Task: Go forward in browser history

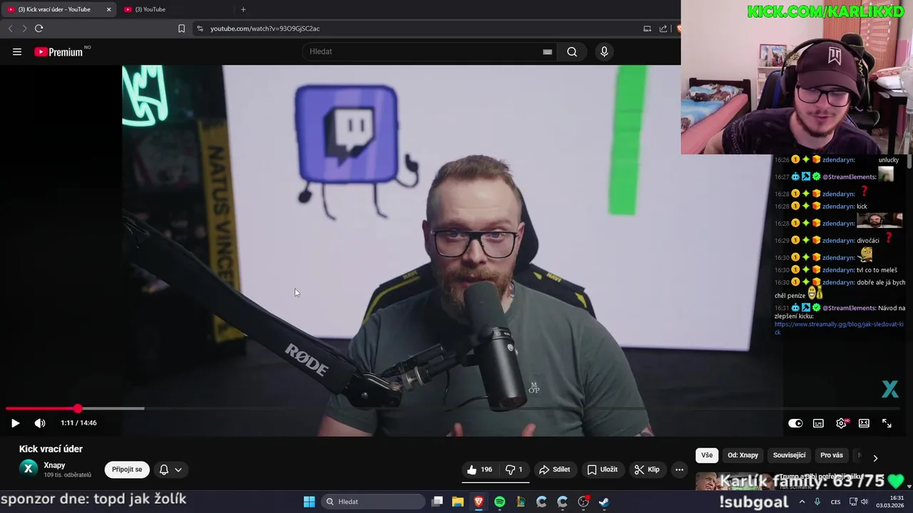Action: pos(24,28)
